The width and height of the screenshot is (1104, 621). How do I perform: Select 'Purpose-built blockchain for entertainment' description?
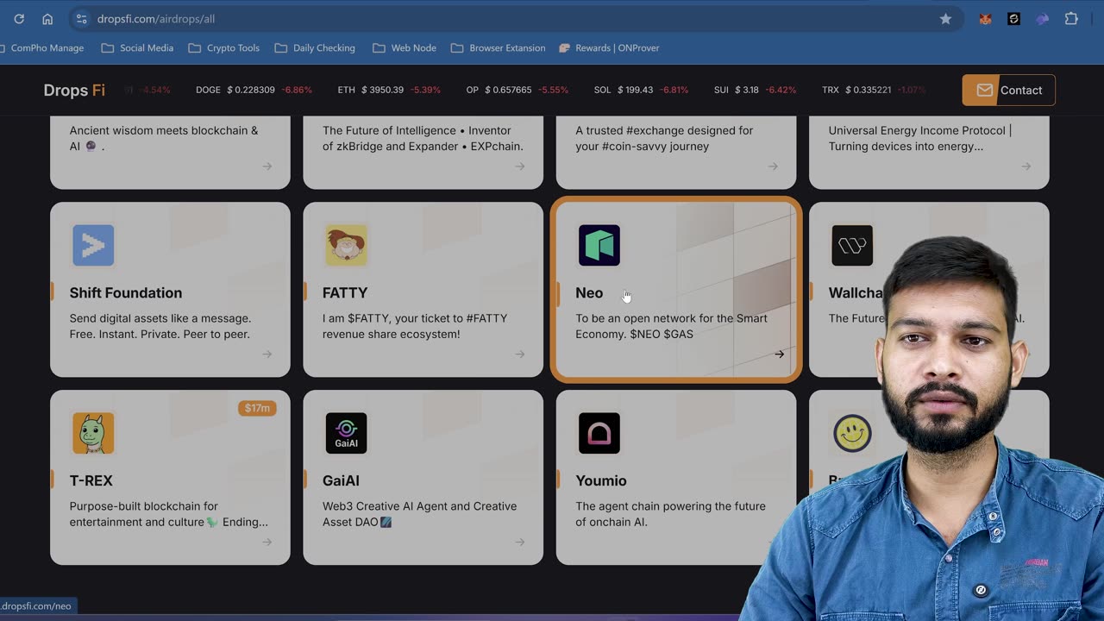169,514
